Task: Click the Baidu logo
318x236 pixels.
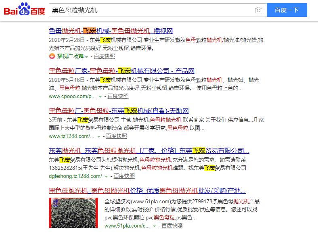Action: 24,10
